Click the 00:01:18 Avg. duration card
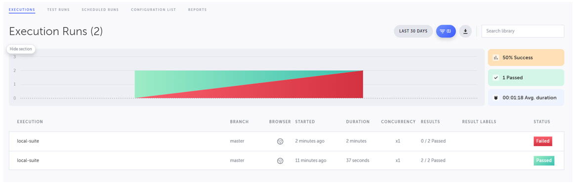The image size is (577, 186). pos(526,97)
